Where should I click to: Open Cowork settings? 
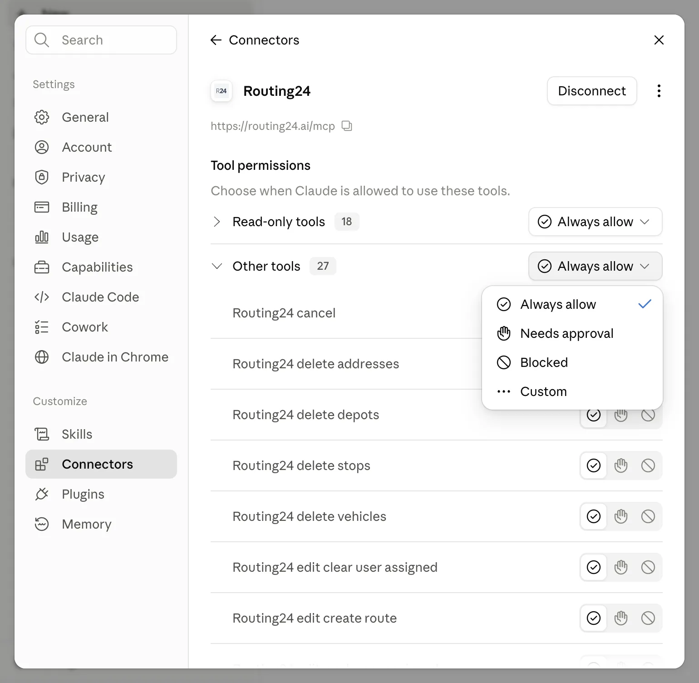click(x=101, y=327)
